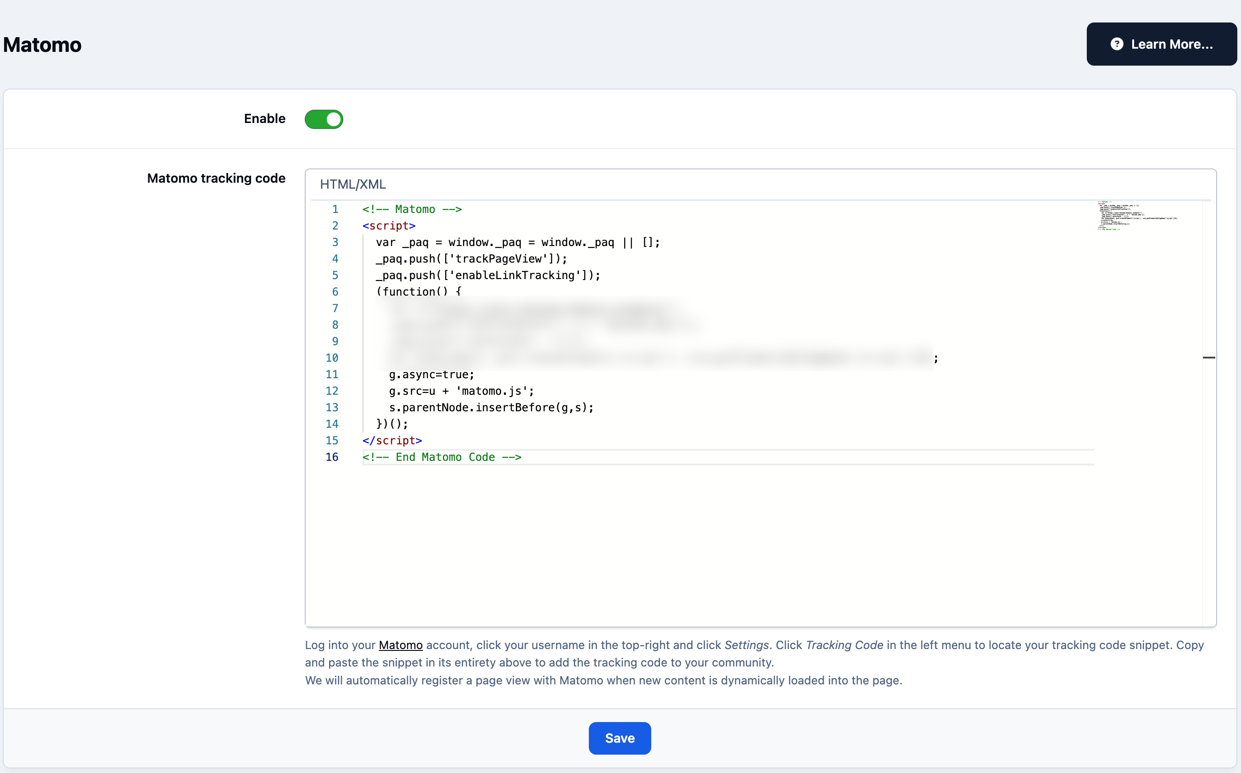Click the Learn More button
This screenshot has height=773, width=1241.
1161,44
